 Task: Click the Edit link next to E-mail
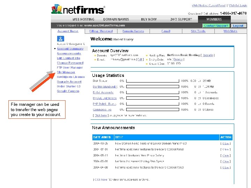(140, 59)
